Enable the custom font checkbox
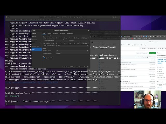 pyautogui.click(x=44, y=41)
